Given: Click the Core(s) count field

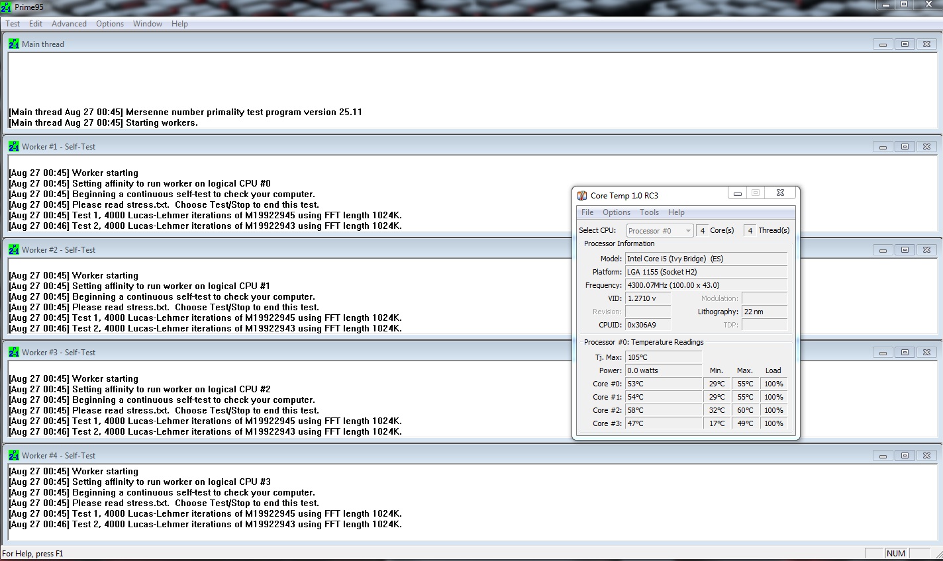Looking at the screenshot, I should pos(703,231).
